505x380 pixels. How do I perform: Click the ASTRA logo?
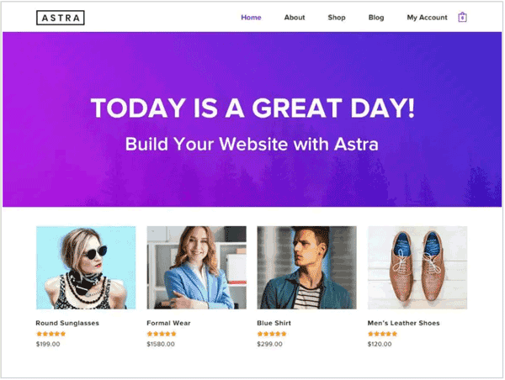[x=61, y=18]
